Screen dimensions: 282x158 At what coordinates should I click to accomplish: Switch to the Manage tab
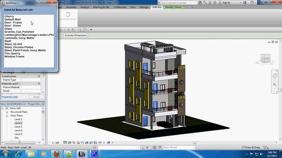tap(144, 7)
